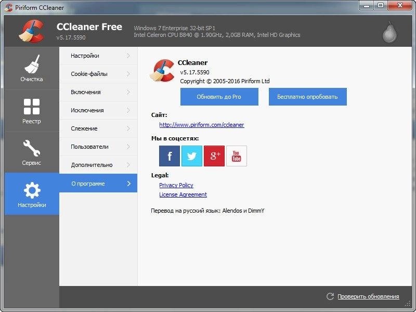The width and height of the screenshot is (416, 312).
Task: Click the Обновить до Pro button
Action: [219, 97]
